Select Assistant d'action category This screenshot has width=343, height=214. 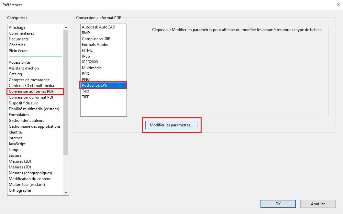click(x=24, y=68)
